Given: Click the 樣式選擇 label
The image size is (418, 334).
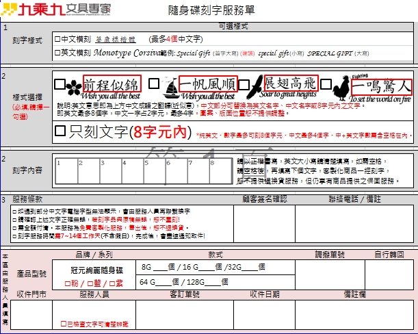Looking at the screenshot, I should point(27,97).
